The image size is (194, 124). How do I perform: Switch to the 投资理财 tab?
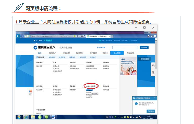click(x=80, y=53)
